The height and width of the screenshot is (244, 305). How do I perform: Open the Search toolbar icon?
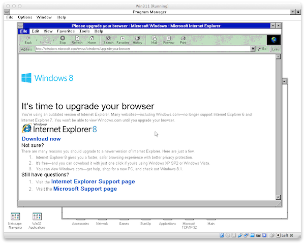pyautogui.click(x=108, y=40)
